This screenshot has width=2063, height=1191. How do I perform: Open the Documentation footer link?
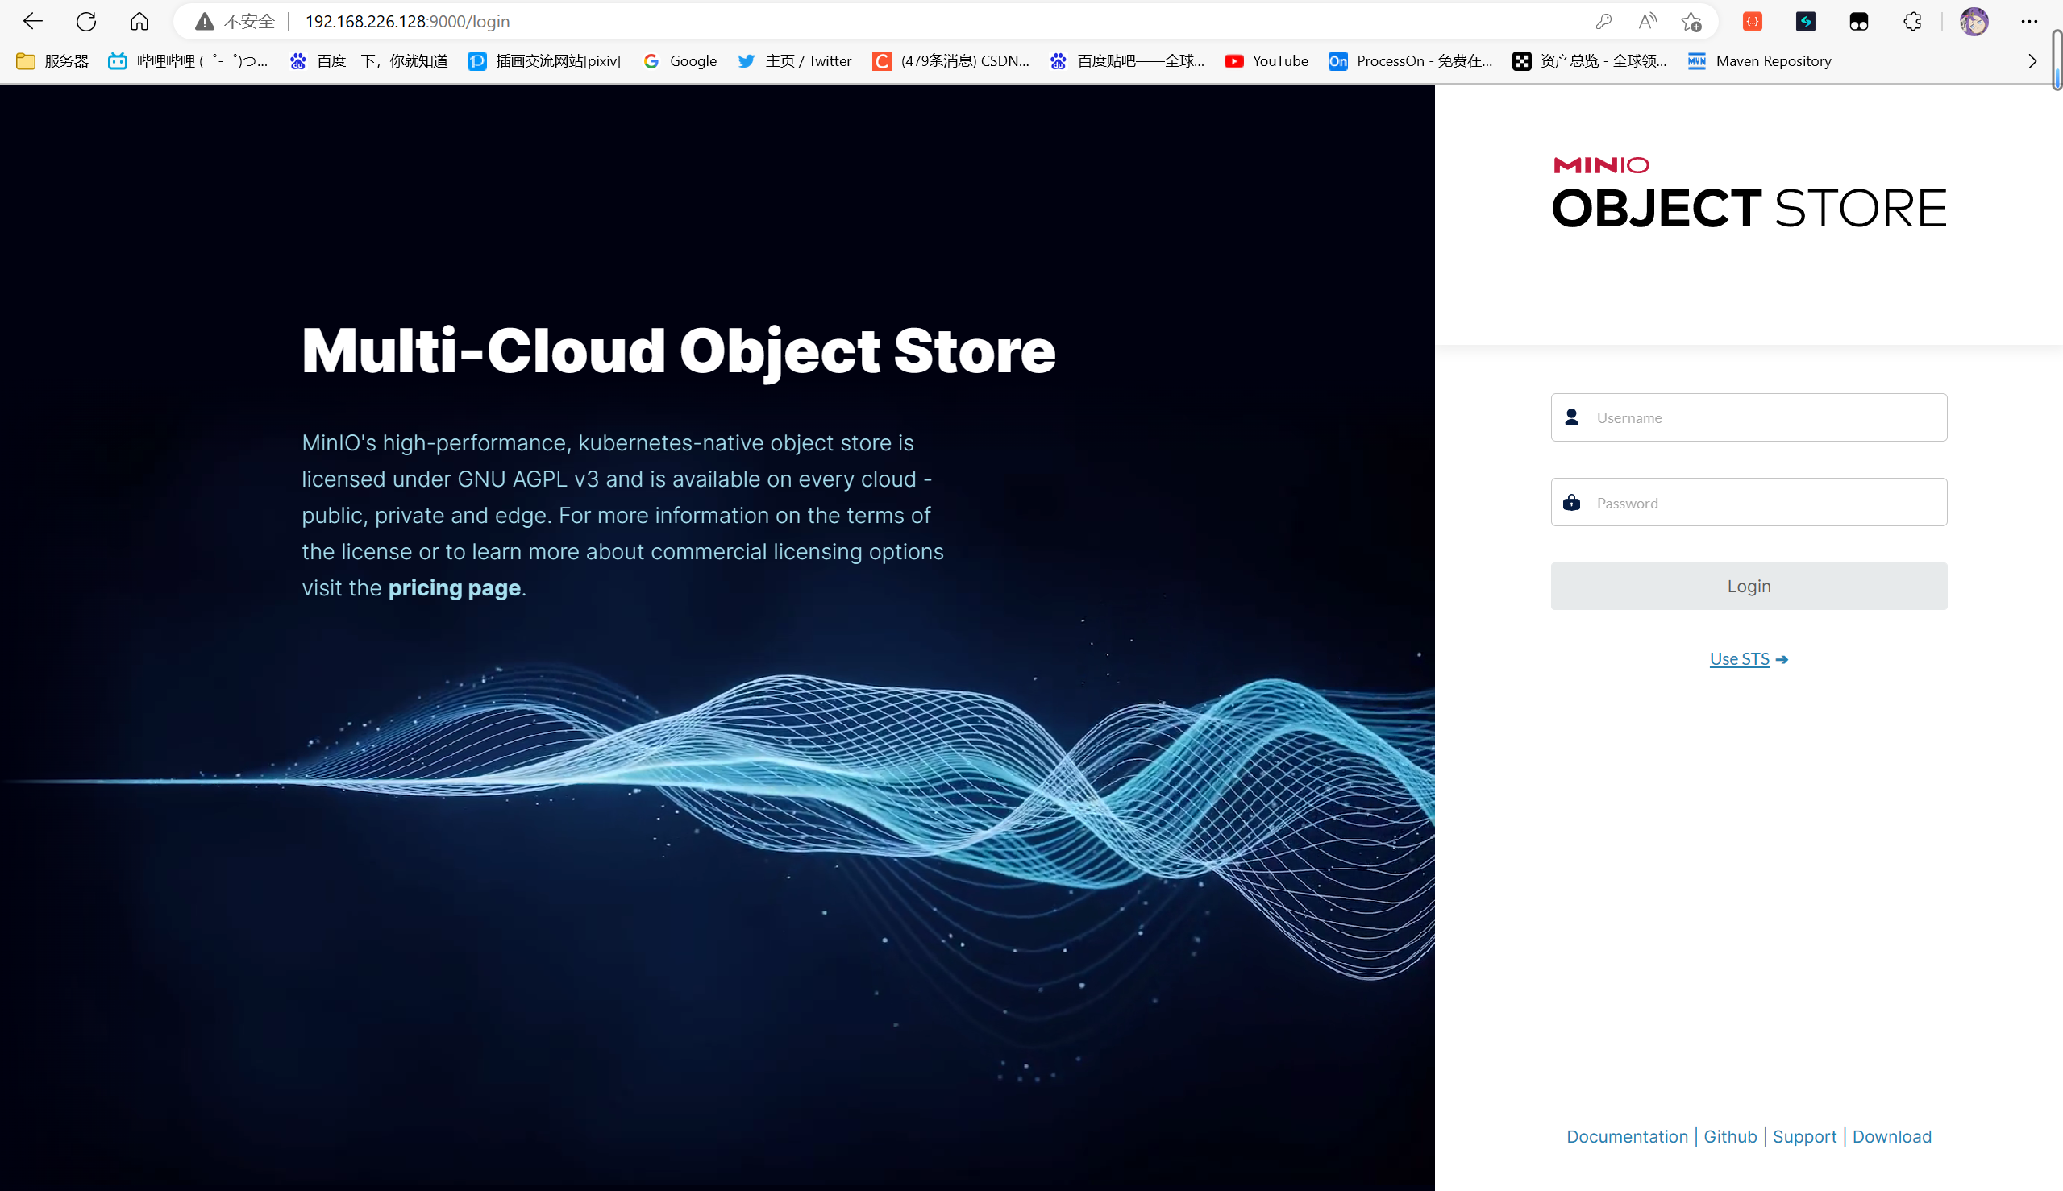(x=1626, y=1136)
